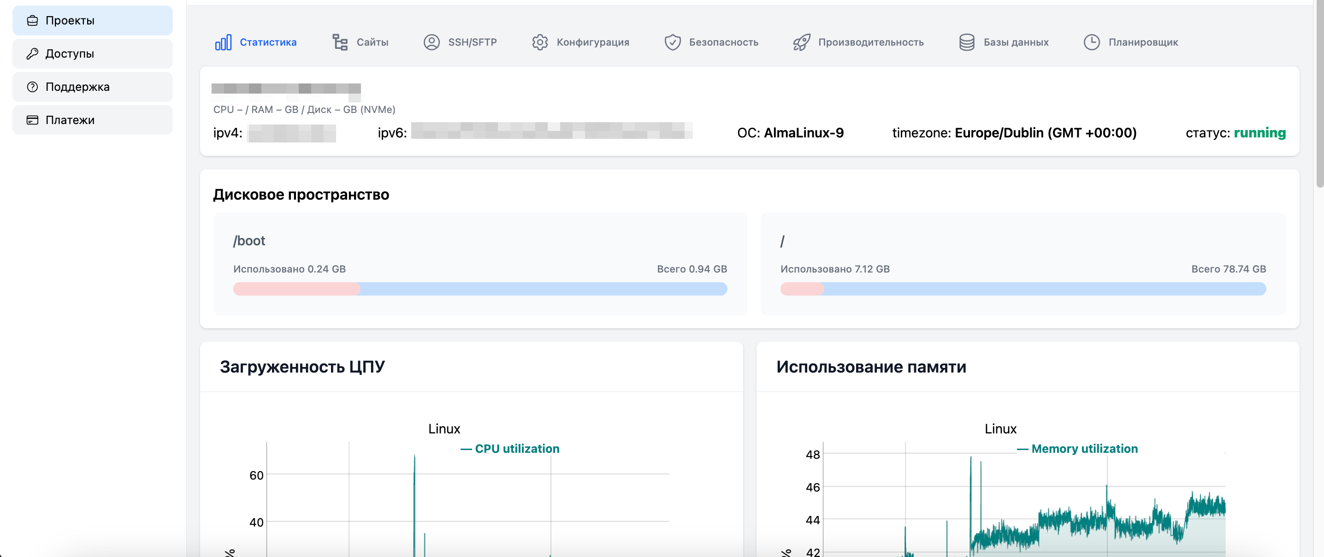This screenshot has height=557, width=1324.
Task: Click the Performance rocket icon
Action: [801, 42]
